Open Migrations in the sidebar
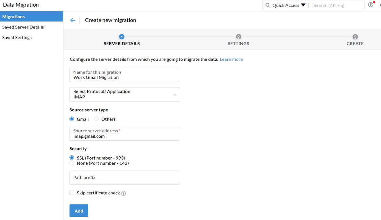 [x=13, y=16]
